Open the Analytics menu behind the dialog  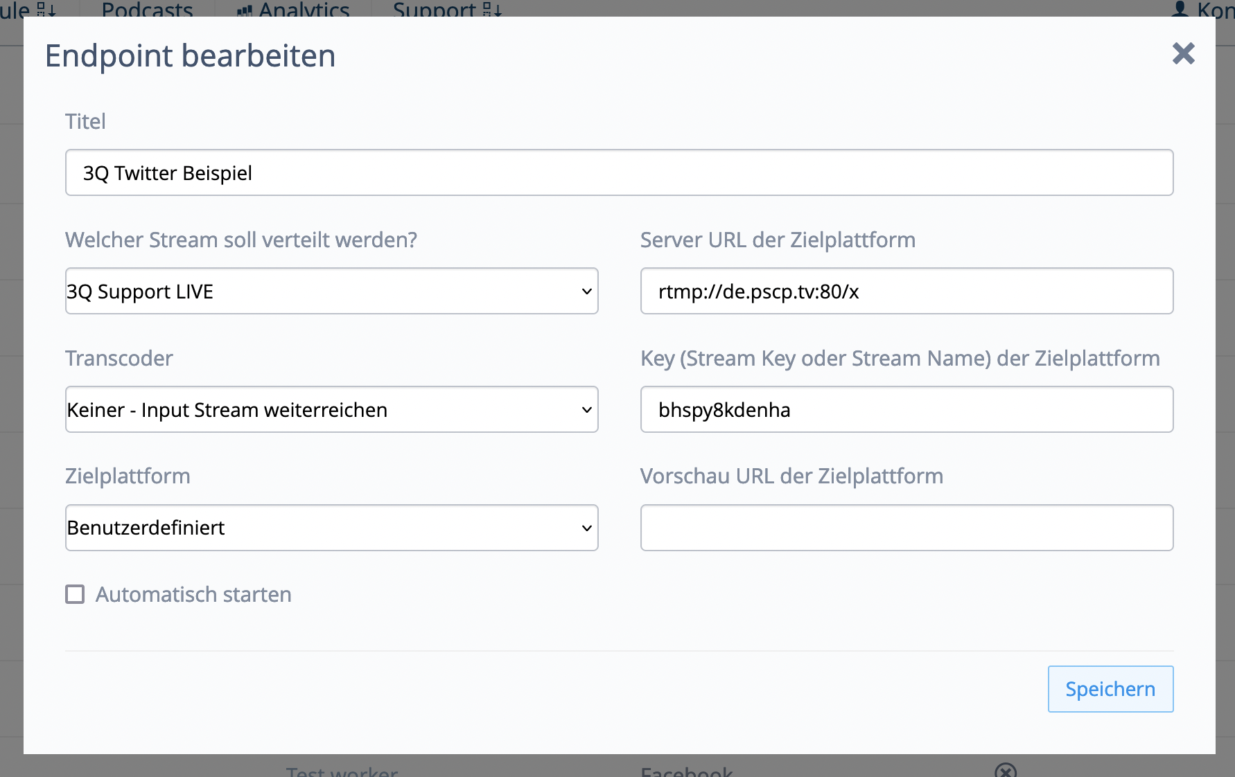click(294, 9)
